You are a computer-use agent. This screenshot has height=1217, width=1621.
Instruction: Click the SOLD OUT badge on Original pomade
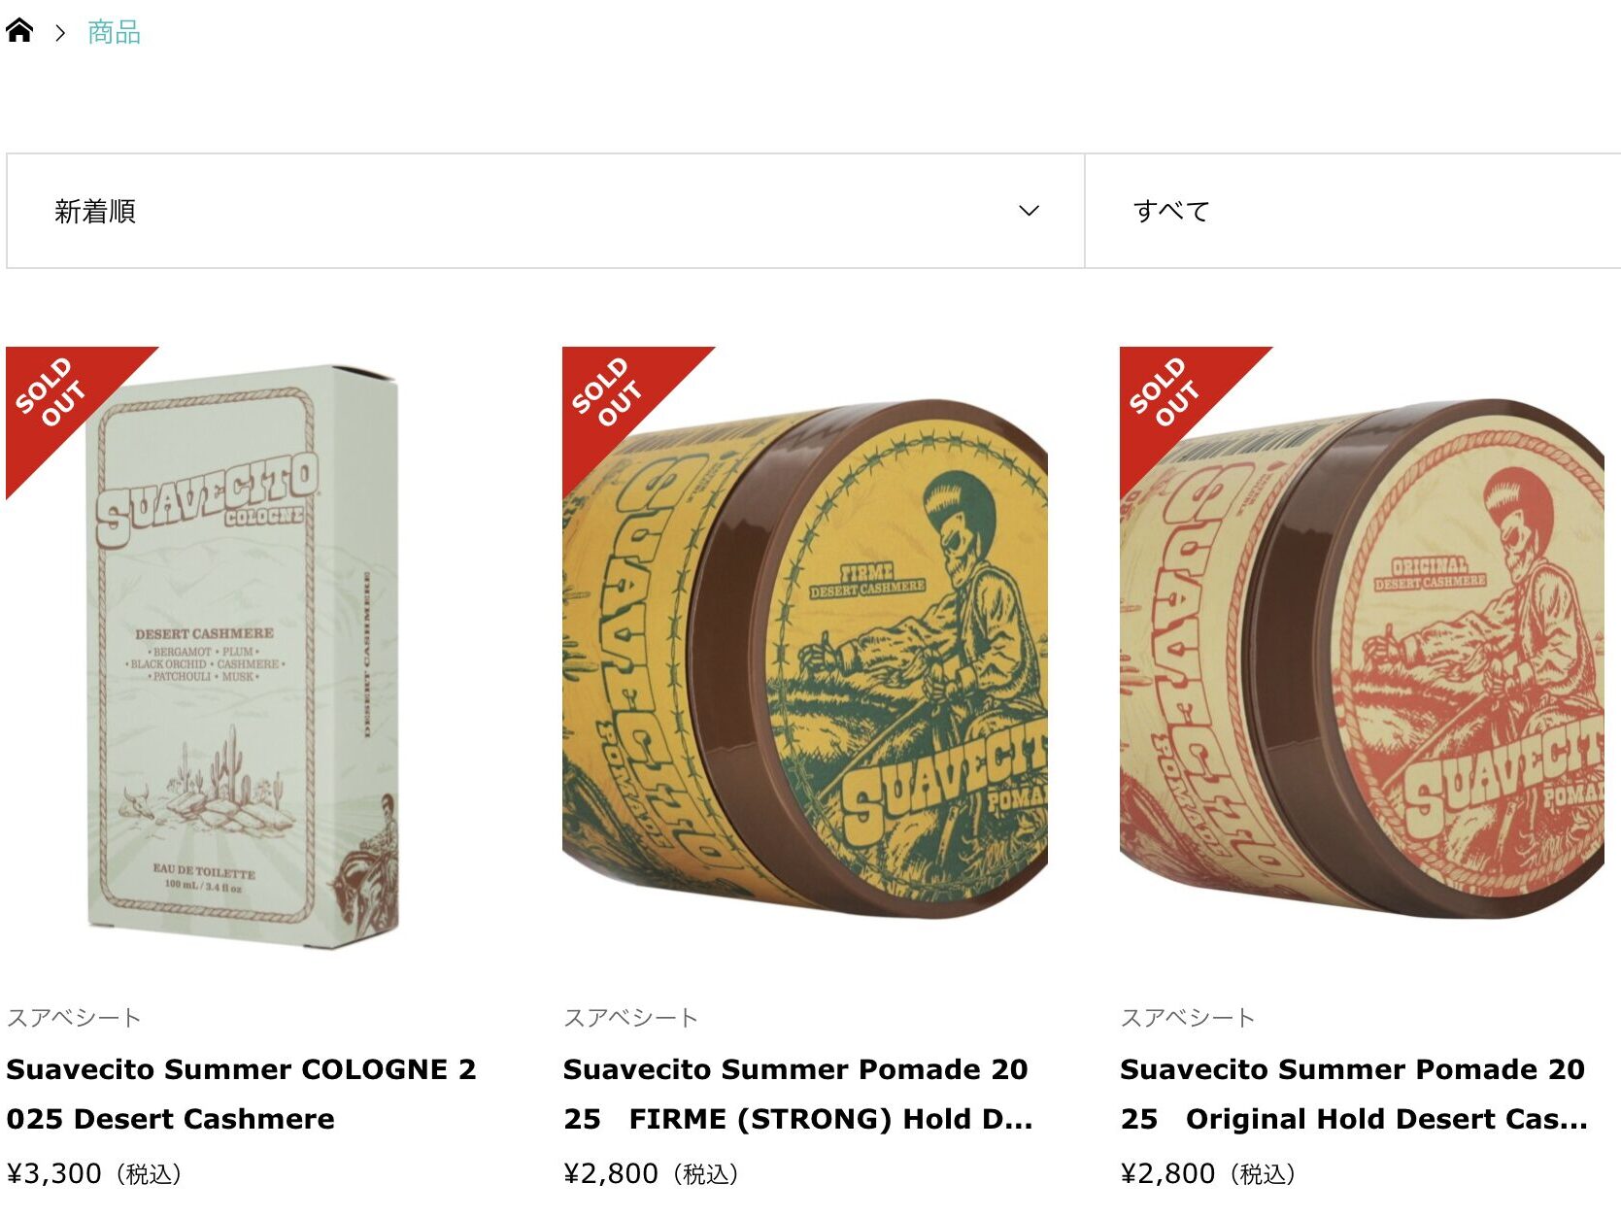click(1165, 391)
